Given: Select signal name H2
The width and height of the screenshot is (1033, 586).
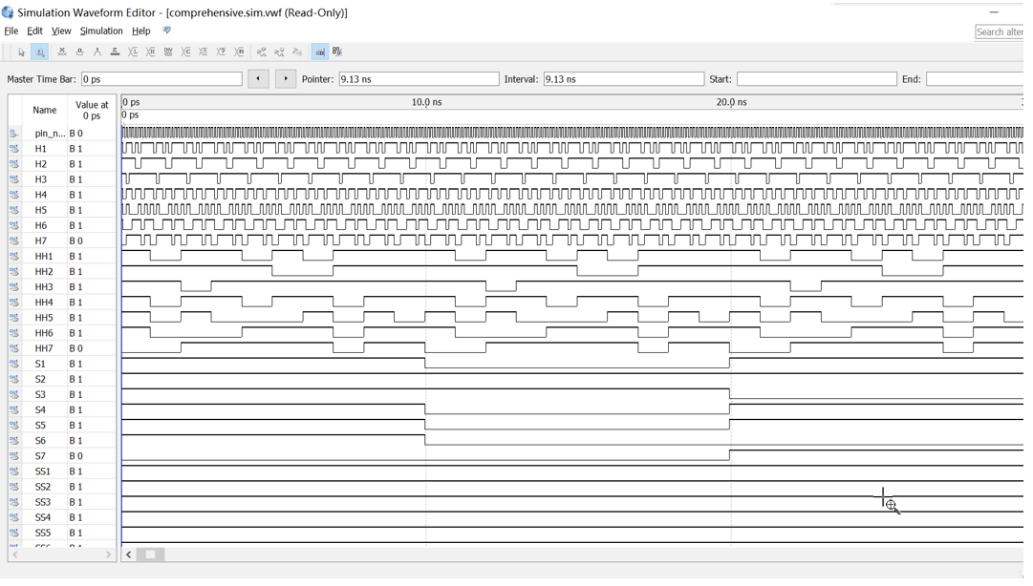Looking at the screenshot, I should point(41,164).
